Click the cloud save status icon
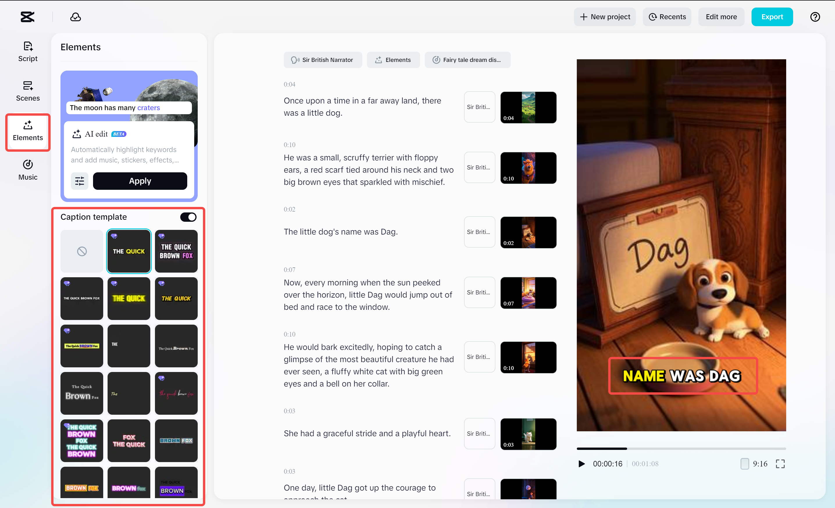The height and width of the screenshot is (508, 835). click(76, 17)
